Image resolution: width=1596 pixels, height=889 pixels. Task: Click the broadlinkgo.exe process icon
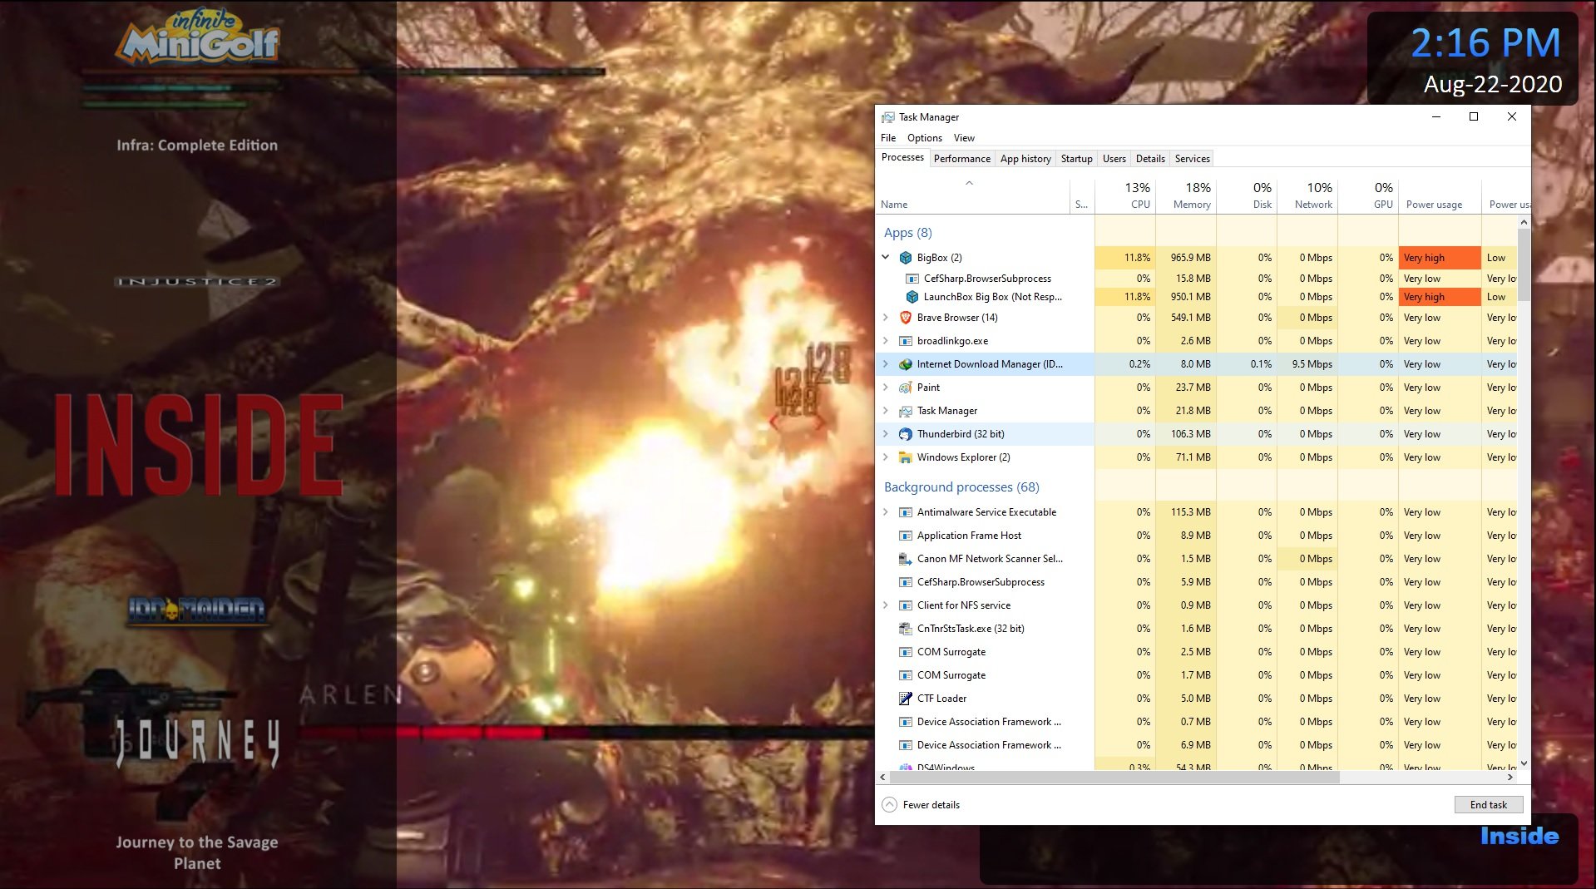(x=906, y=341)
